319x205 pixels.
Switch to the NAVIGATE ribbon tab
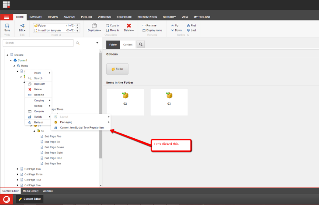pyautogui.click(x=36, y=17)
